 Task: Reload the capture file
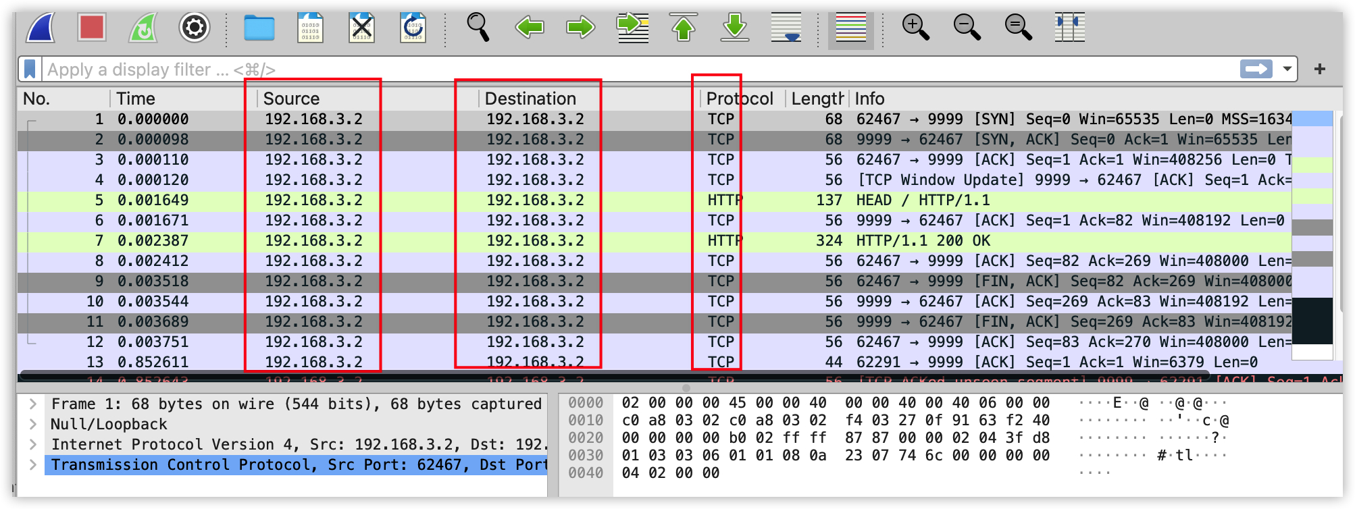coord(413,28)
